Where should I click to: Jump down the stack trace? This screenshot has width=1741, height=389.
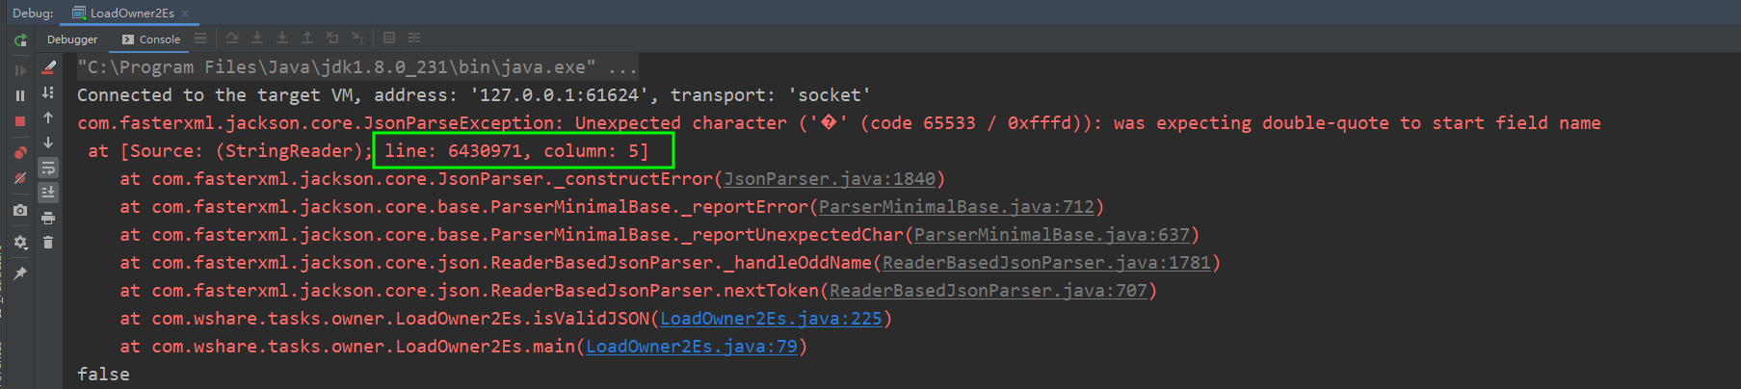click(48, 143)
